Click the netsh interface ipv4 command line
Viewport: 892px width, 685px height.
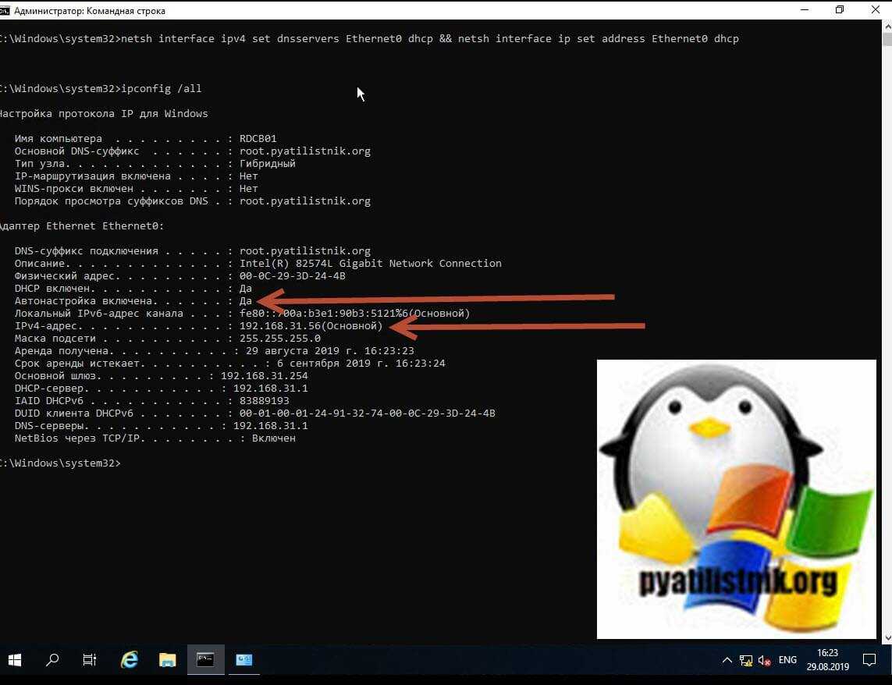(x=430, y=39)
